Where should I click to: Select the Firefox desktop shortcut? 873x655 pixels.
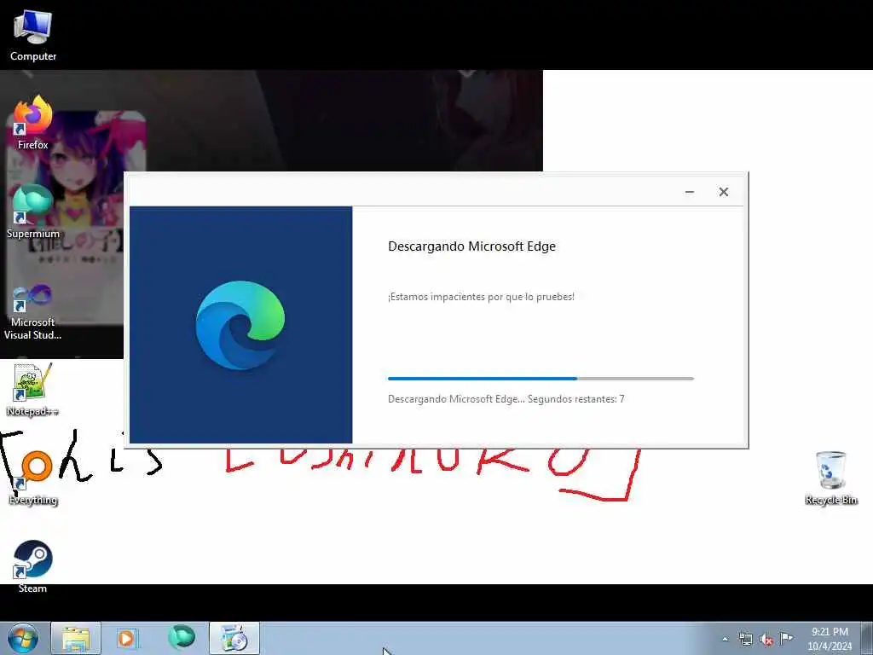click(x=33, y=123)
